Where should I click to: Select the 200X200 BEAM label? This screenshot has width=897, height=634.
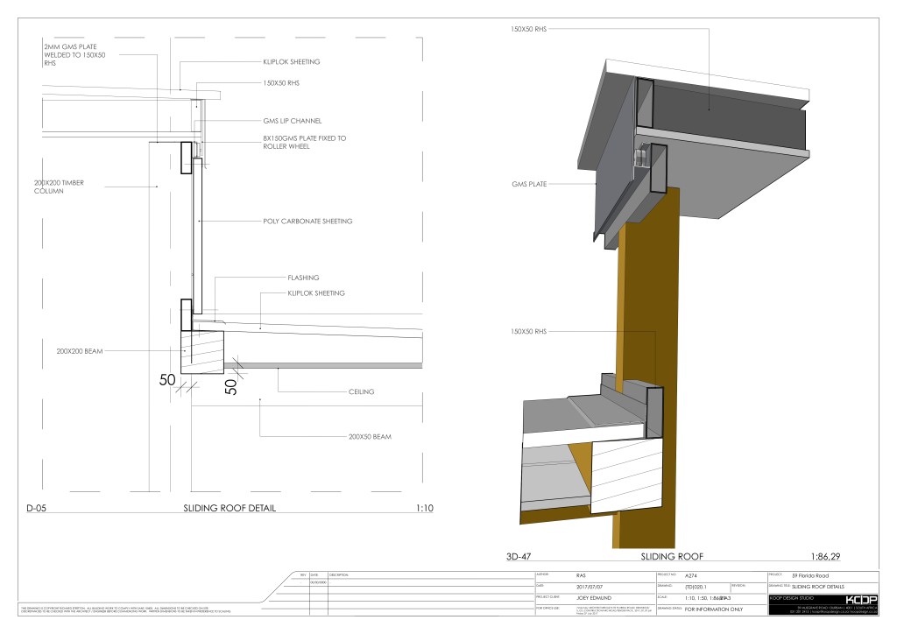coord(80,350)
